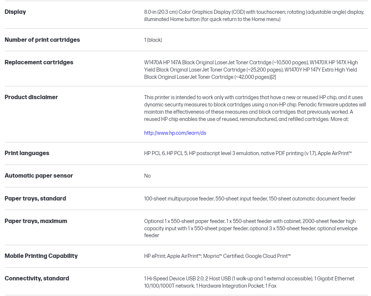Click the Product disclaimer label

(31, 97)
